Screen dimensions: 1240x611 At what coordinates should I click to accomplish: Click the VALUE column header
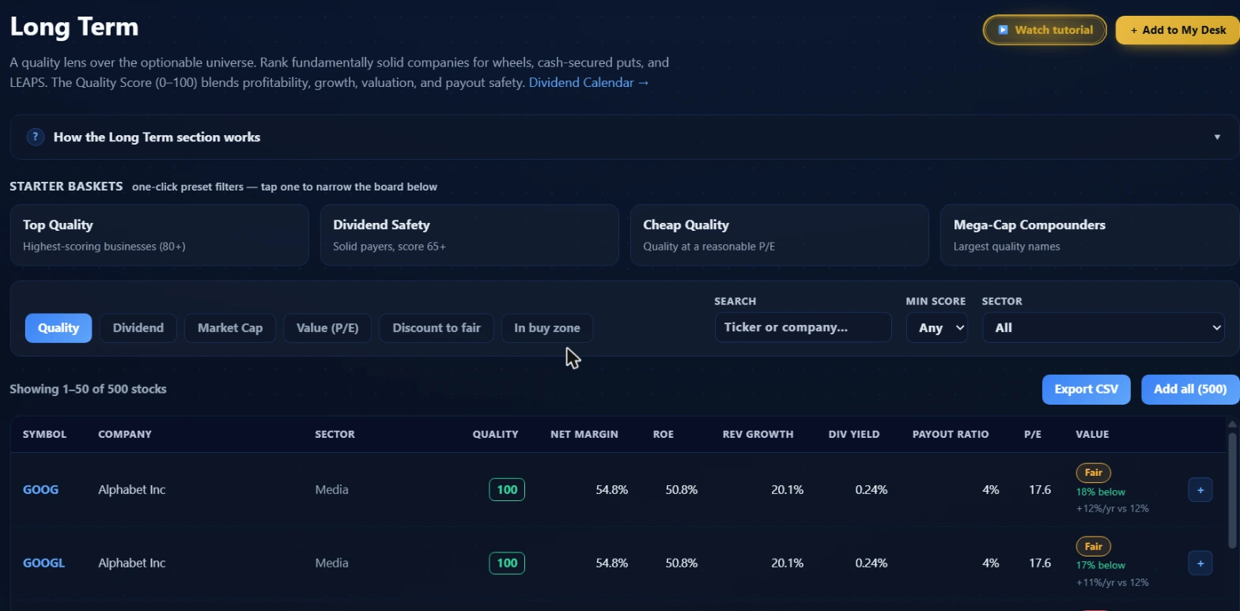coord(1092,434)
